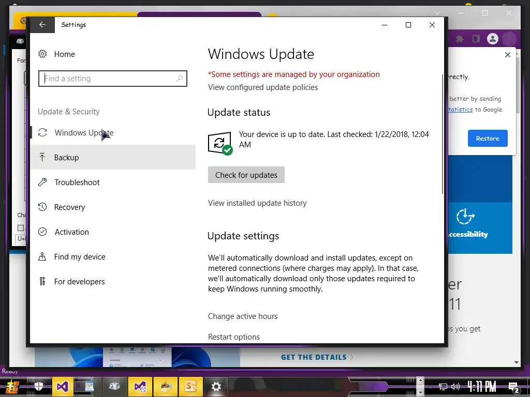
Task: View configured update policies
Action: click(x=263, y=87)
